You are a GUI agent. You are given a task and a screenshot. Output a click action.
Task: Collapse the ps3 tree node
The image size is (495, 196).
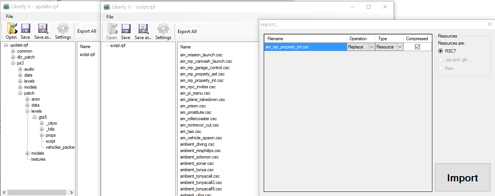coord(13,63)
